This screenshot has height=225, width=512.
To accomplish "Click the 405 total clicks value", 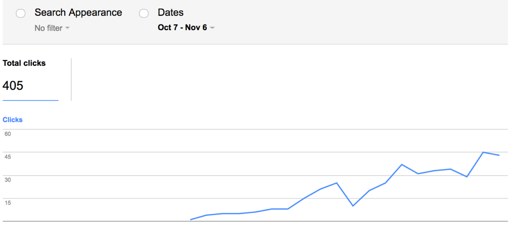I will tap(13, 86).
